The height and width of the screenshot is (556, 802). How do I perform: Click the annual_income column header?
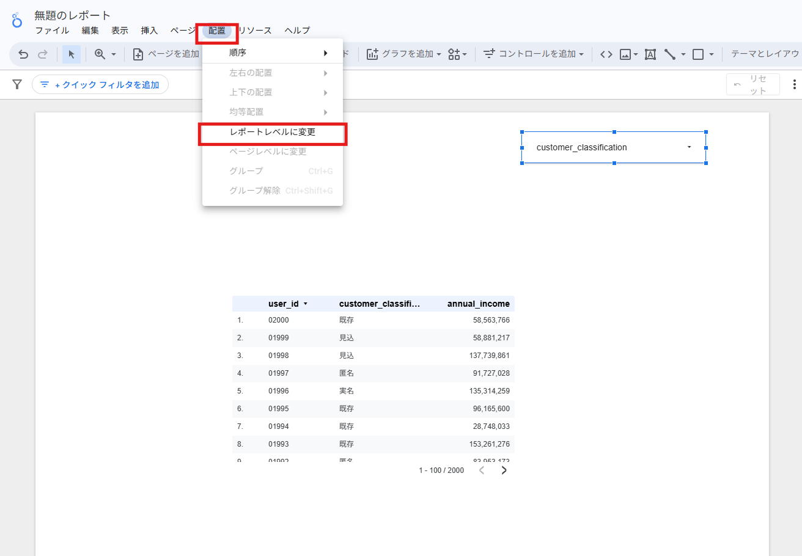(x=479, y=304)
